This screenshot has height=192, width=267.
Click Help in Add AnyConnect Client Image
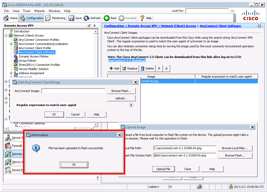click(96, 114)
